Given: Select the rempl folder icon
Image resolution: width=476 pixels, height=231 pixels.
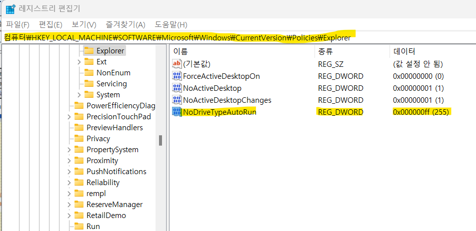Looking at the screenshot, I should 78,194.
